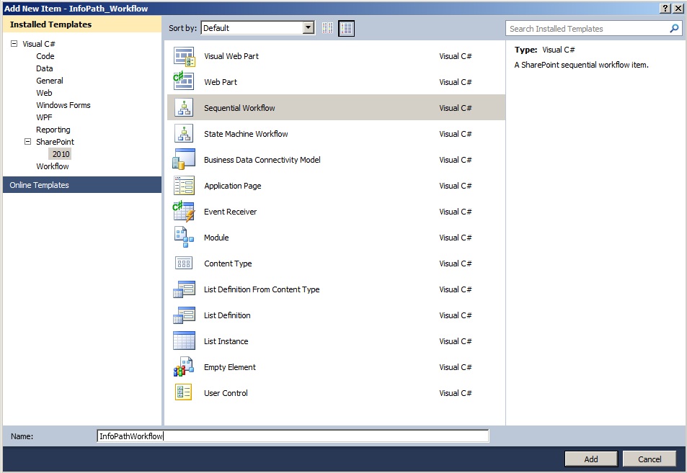Click the Content Type template icon

184,263
